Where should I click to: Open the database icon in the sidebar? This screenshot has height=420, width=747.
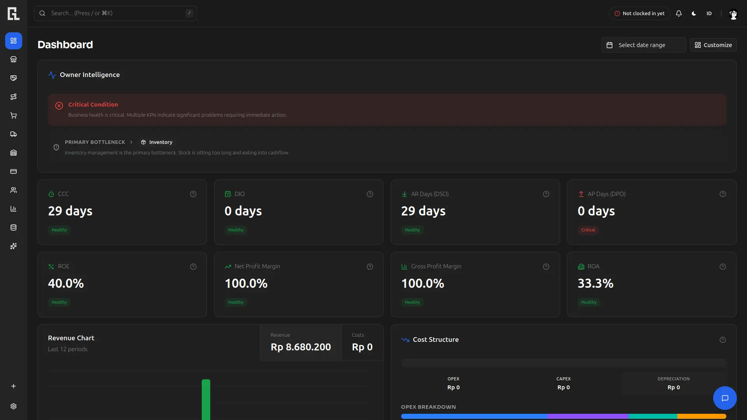[14, 227]
